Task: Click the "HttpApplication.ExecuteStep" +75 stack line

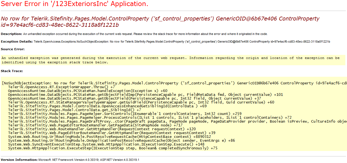Action: click(113, 148)
